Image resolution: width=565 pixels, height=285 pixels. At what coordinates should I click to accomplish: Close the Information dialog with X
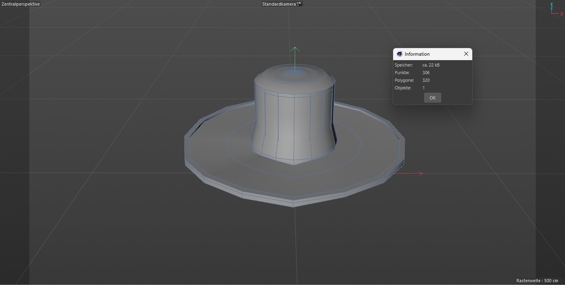tap(466, 54)
